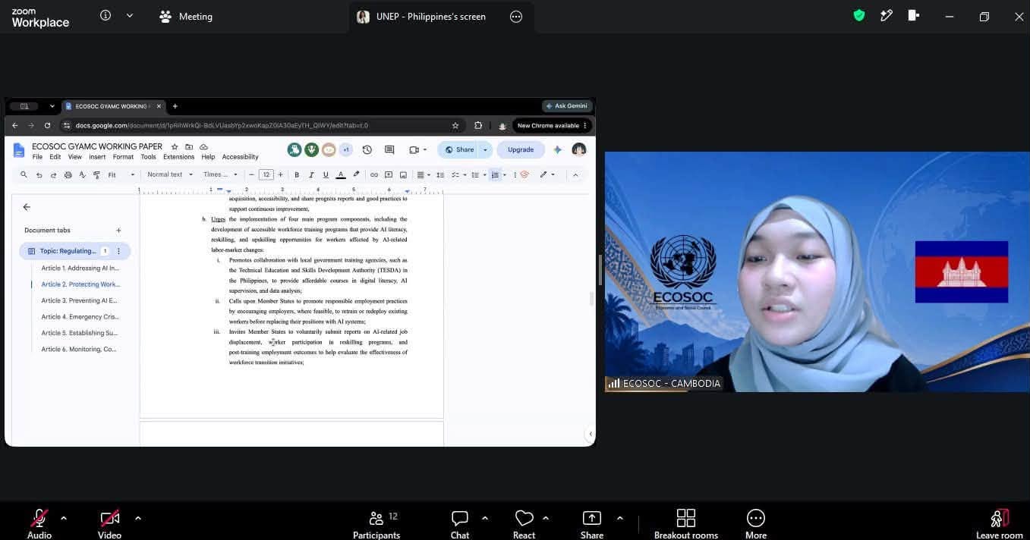1030x540 pixels.
Task: Click the Add comment toolbar icon
Action: pos(389,174)
